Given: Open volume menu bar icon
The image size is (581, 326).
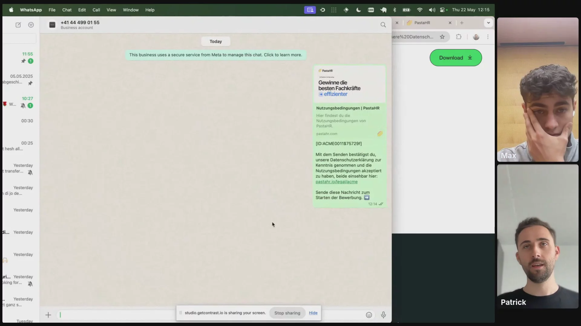Looking at the screenshot, I should (432, 10).
